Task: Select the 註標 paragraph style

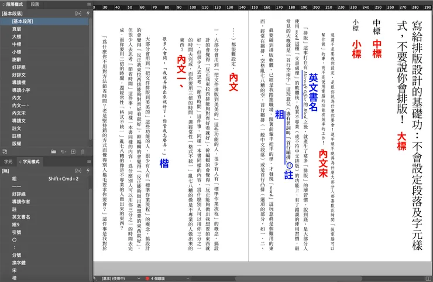Action: click(44, 136)
